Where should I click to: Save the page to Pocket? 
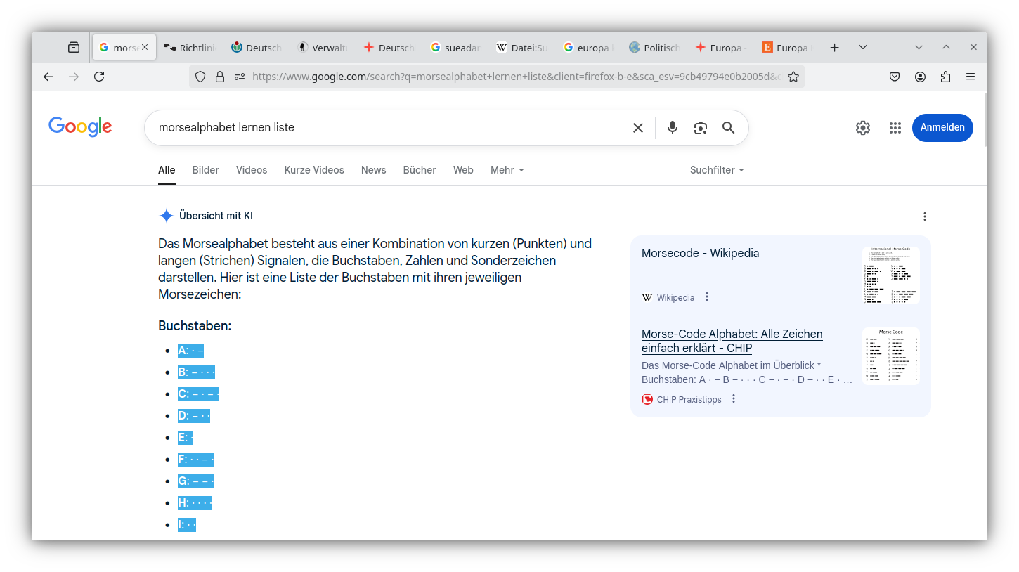(895, 77)
